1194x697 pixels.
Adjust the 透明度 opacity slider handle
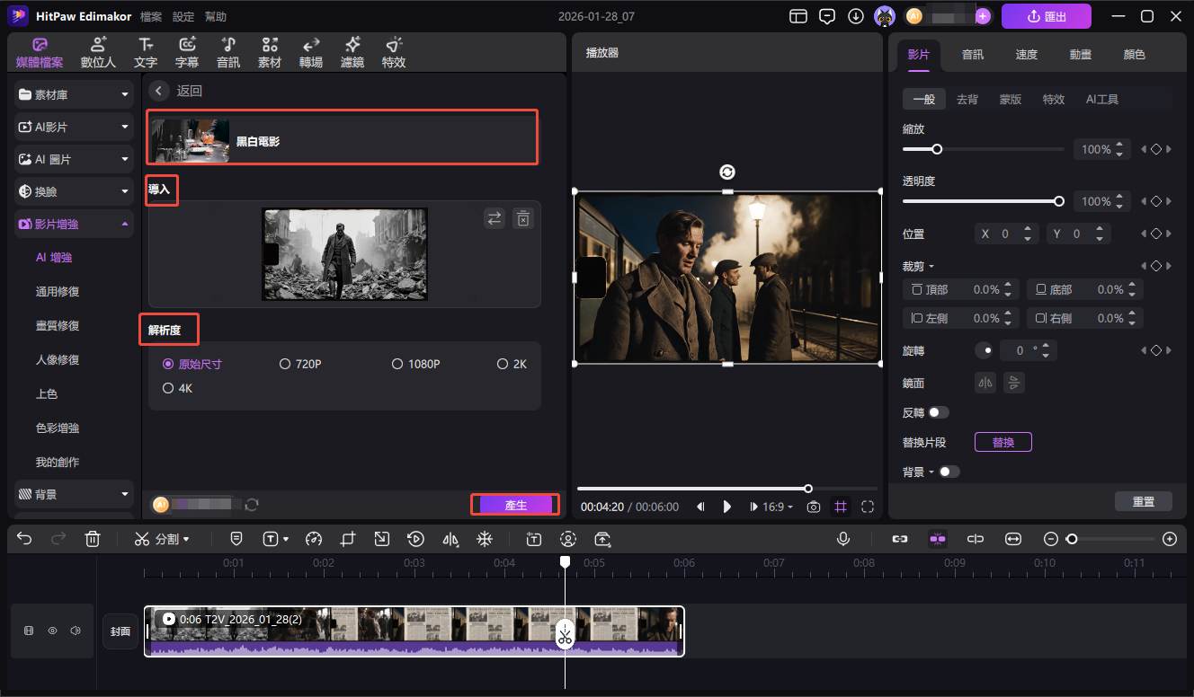(1058, 201)
